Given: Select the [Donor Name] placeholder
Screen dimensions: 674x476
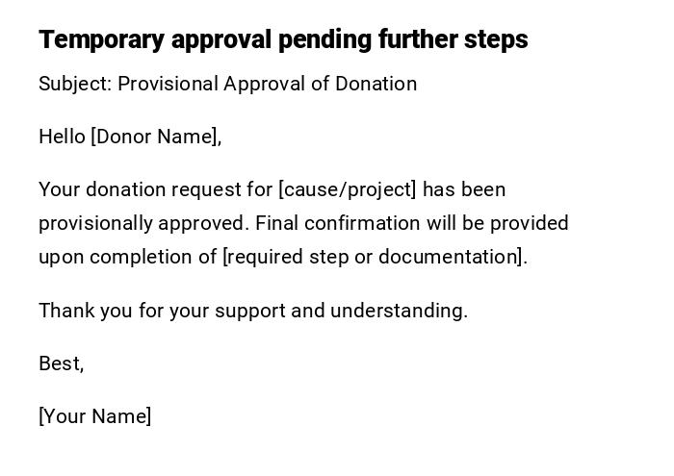Looking at the screenshot, I should click(x=156, y=137).
